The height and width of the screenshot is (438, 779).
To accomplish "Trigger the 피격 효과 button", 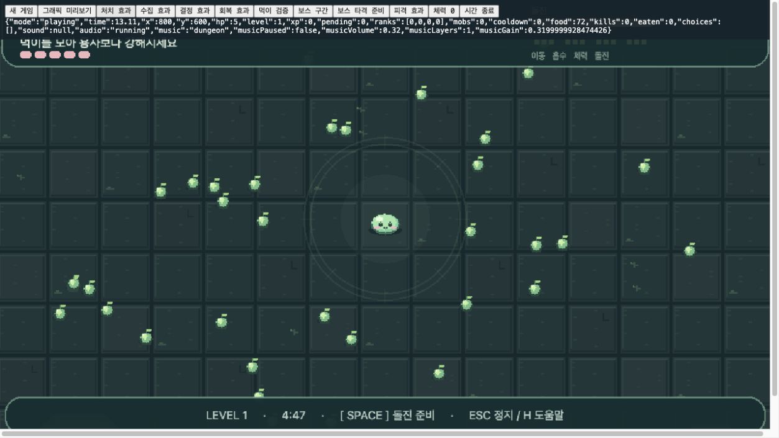I will (x=408, y=11).
